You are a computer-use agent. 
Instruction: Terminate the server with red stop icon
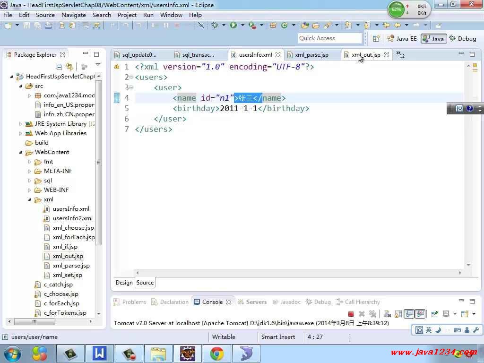[x=351, y=313]
